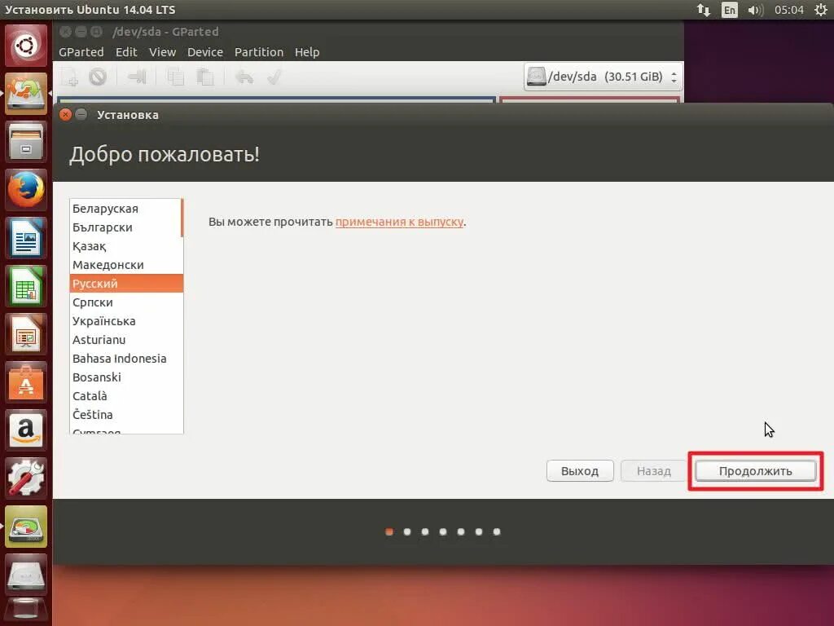The width and height of the screenshot is (834, 626).
Task: Open System Settings wrench-gear launcher icon
Action: click(25, 478)
